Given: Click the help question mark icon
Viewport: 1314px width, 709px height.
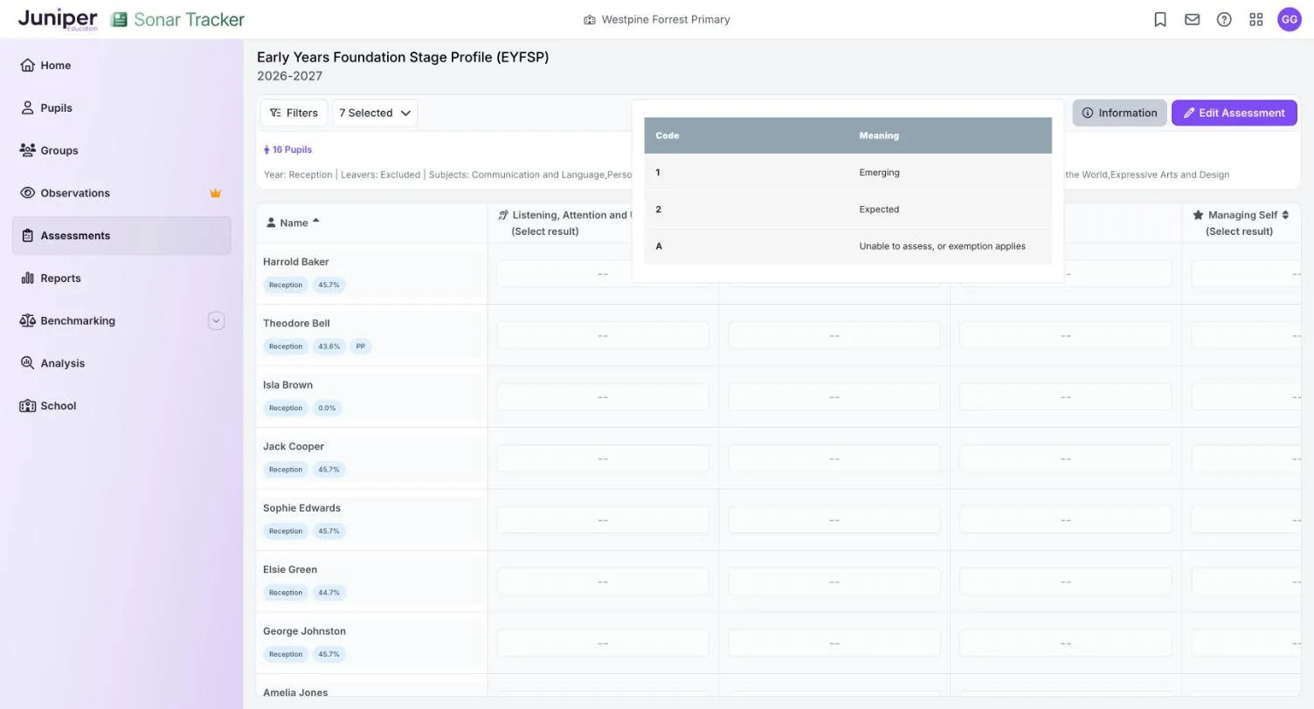Looking at the screenshot, I should click(1224, 19).
